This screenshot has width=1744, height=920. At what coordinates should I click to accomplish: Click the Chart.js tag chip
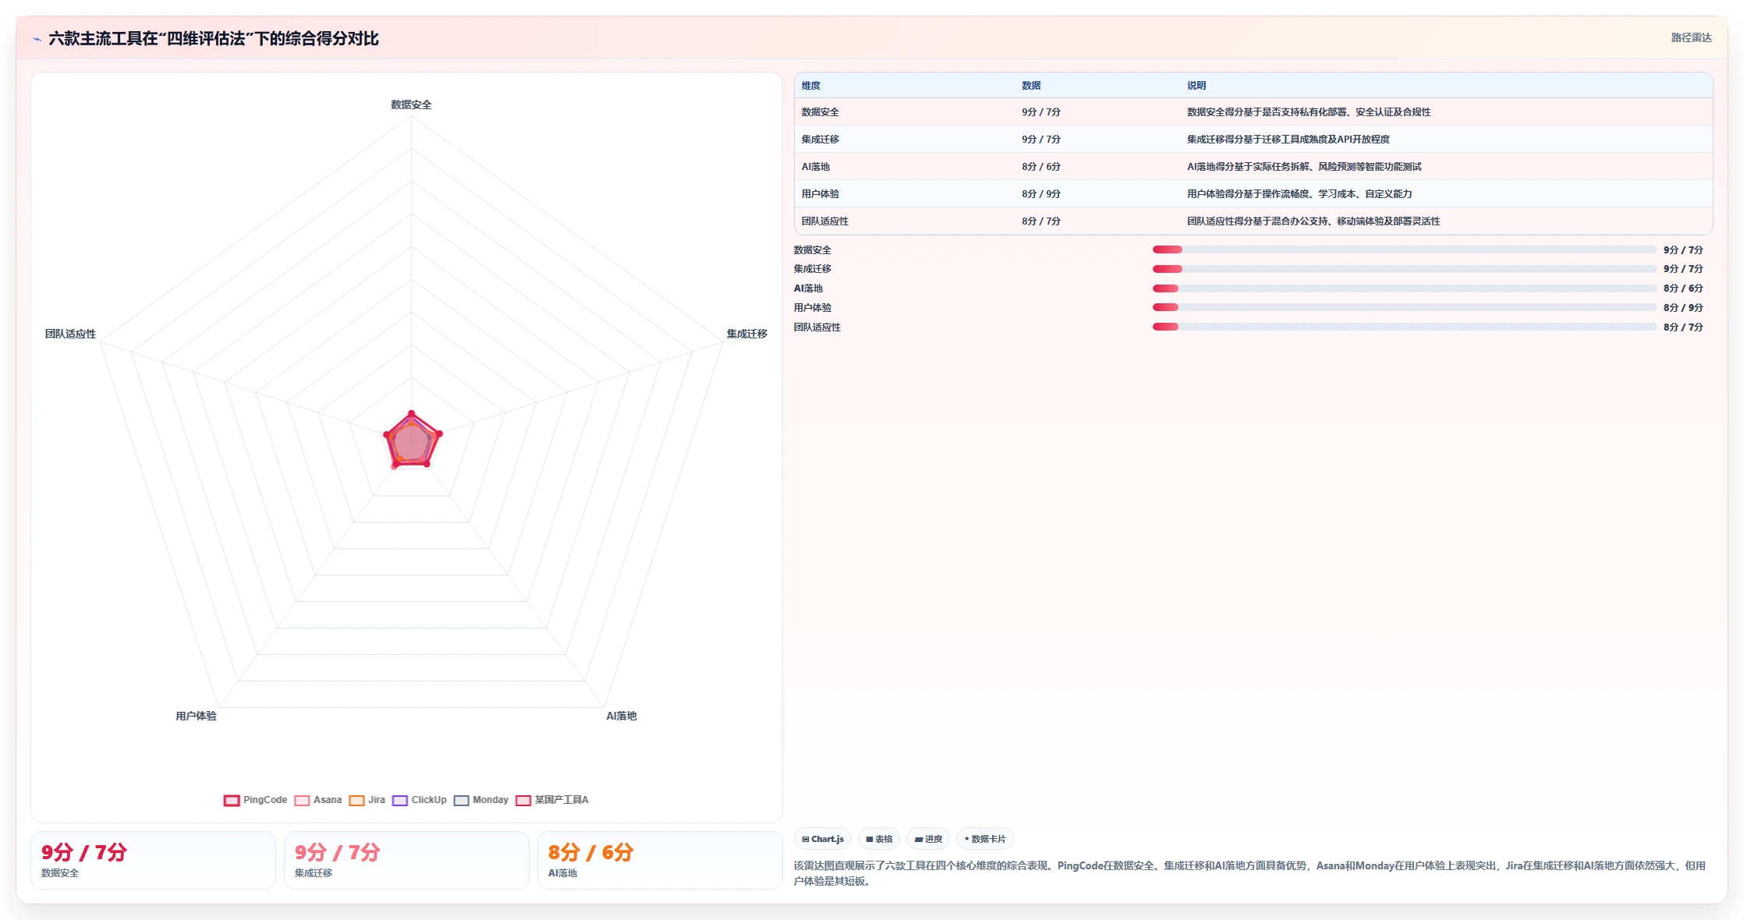pos(823,839)
